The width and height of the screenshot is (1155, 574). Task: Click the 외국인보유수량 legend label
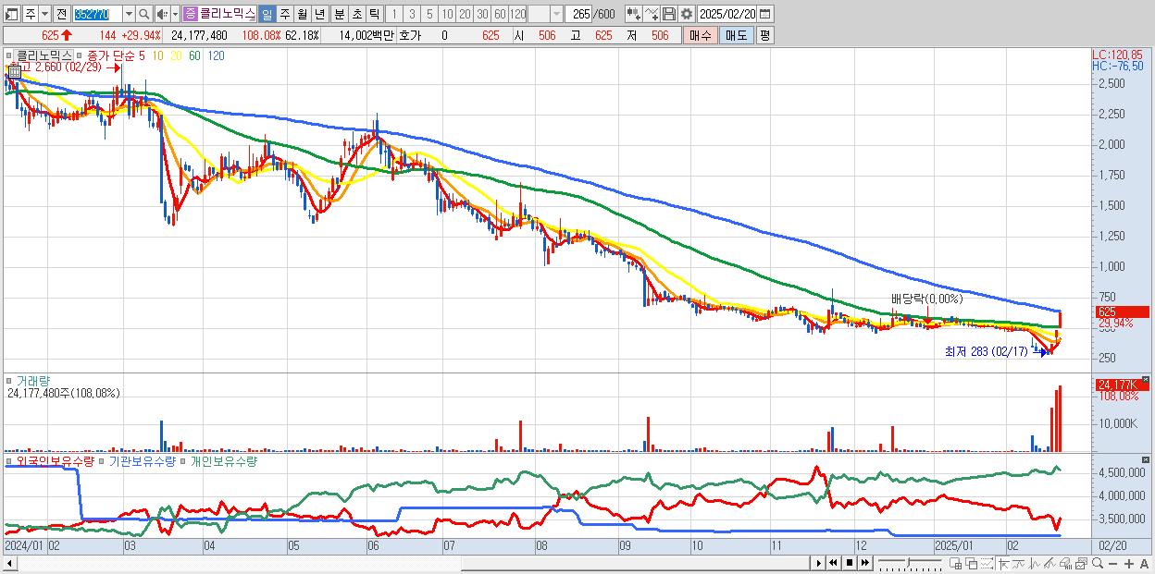tap(56, 459)
